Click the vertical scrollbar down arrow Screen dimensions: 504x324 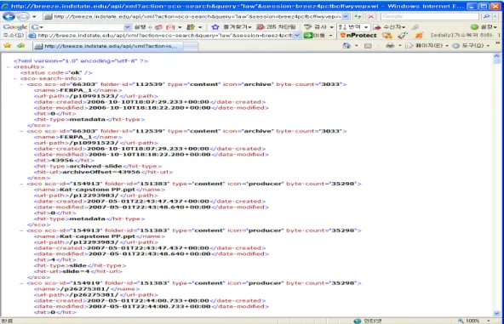click(x=497, y=313)
